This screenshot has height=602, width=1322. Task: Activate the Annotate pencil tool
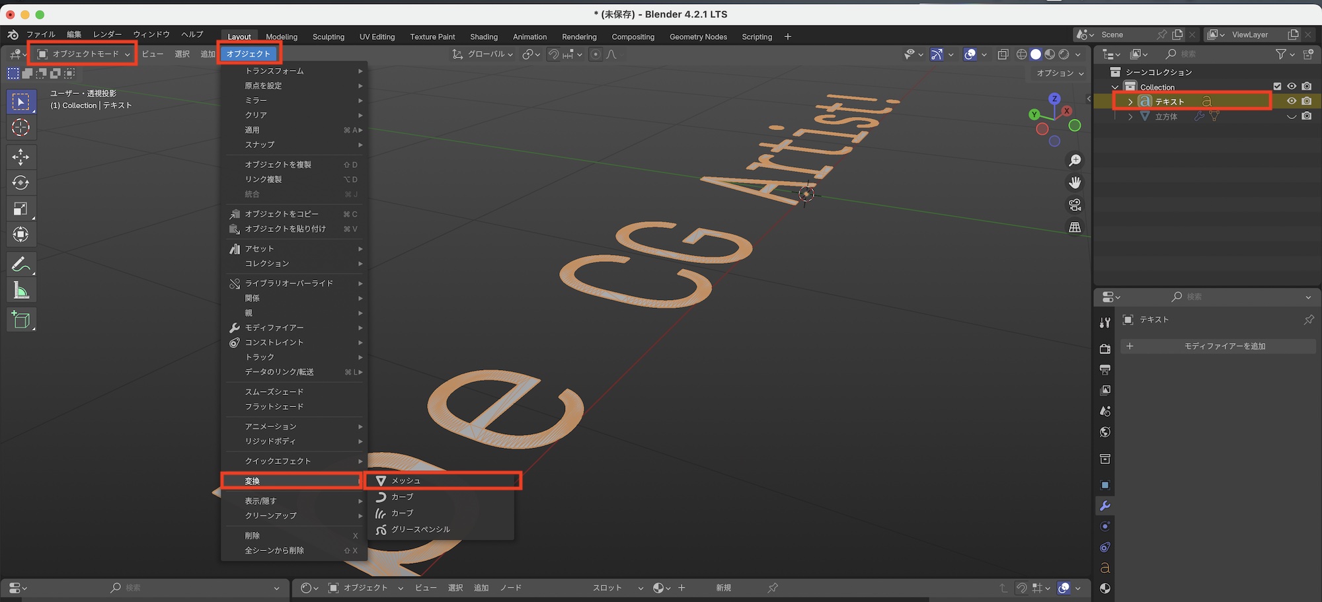[20, 264]
